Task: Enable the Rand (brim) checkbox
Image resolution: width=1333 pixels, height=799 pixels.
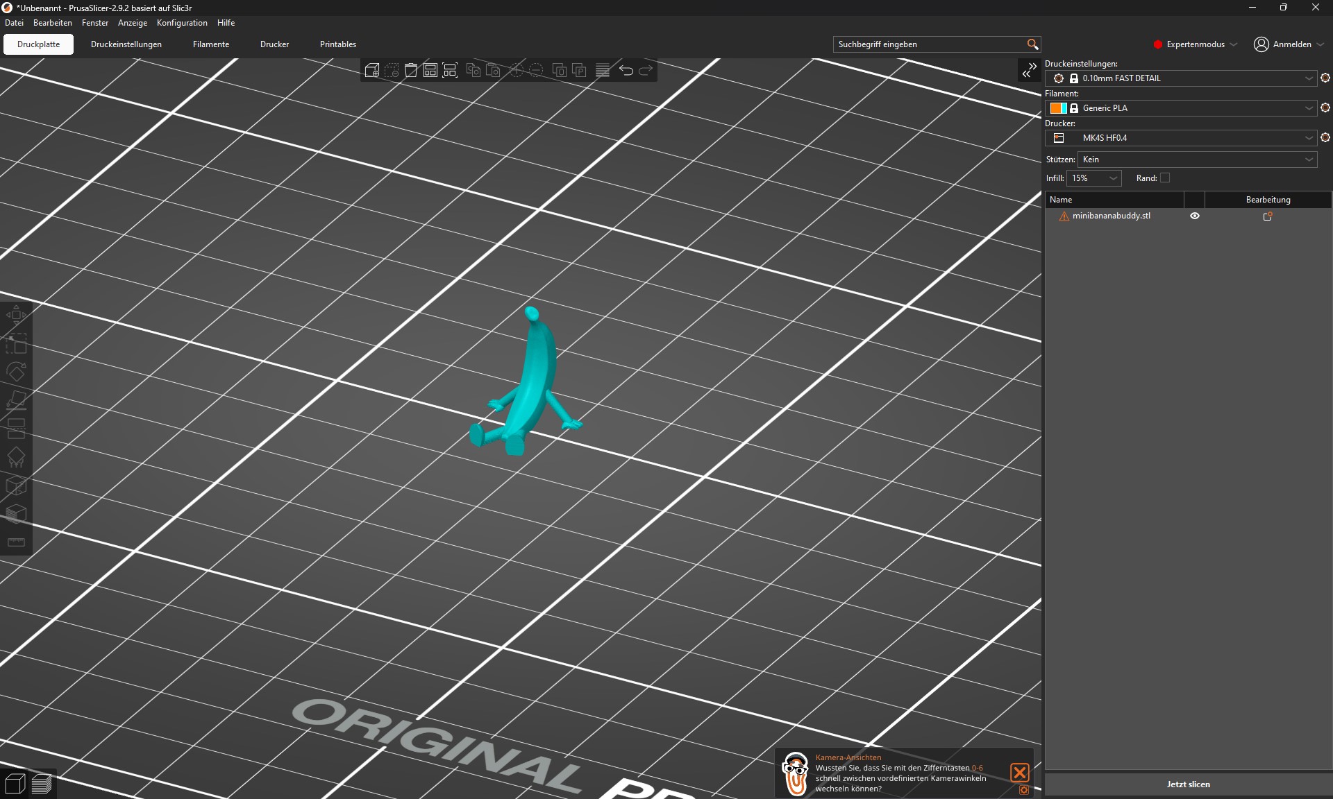Action: [1165, 178]
